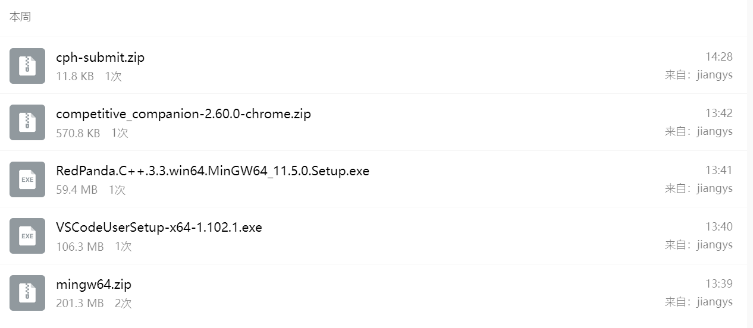753x328 pixels.
Task: Click the 13:41 timestamp of RedPanda installer
Action: 719,170
